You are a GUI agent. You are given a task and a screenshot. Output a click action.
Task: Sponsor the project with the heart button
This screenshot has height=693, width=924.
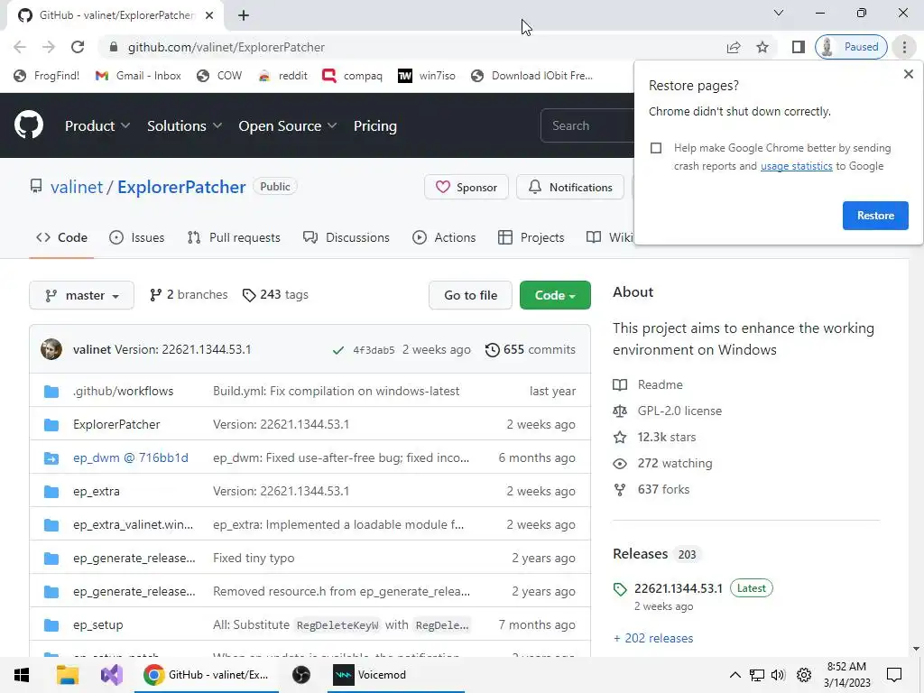tap(467, 188)
